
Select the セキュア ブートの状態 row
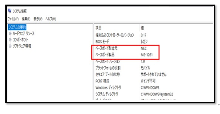(x=108, y=74)
